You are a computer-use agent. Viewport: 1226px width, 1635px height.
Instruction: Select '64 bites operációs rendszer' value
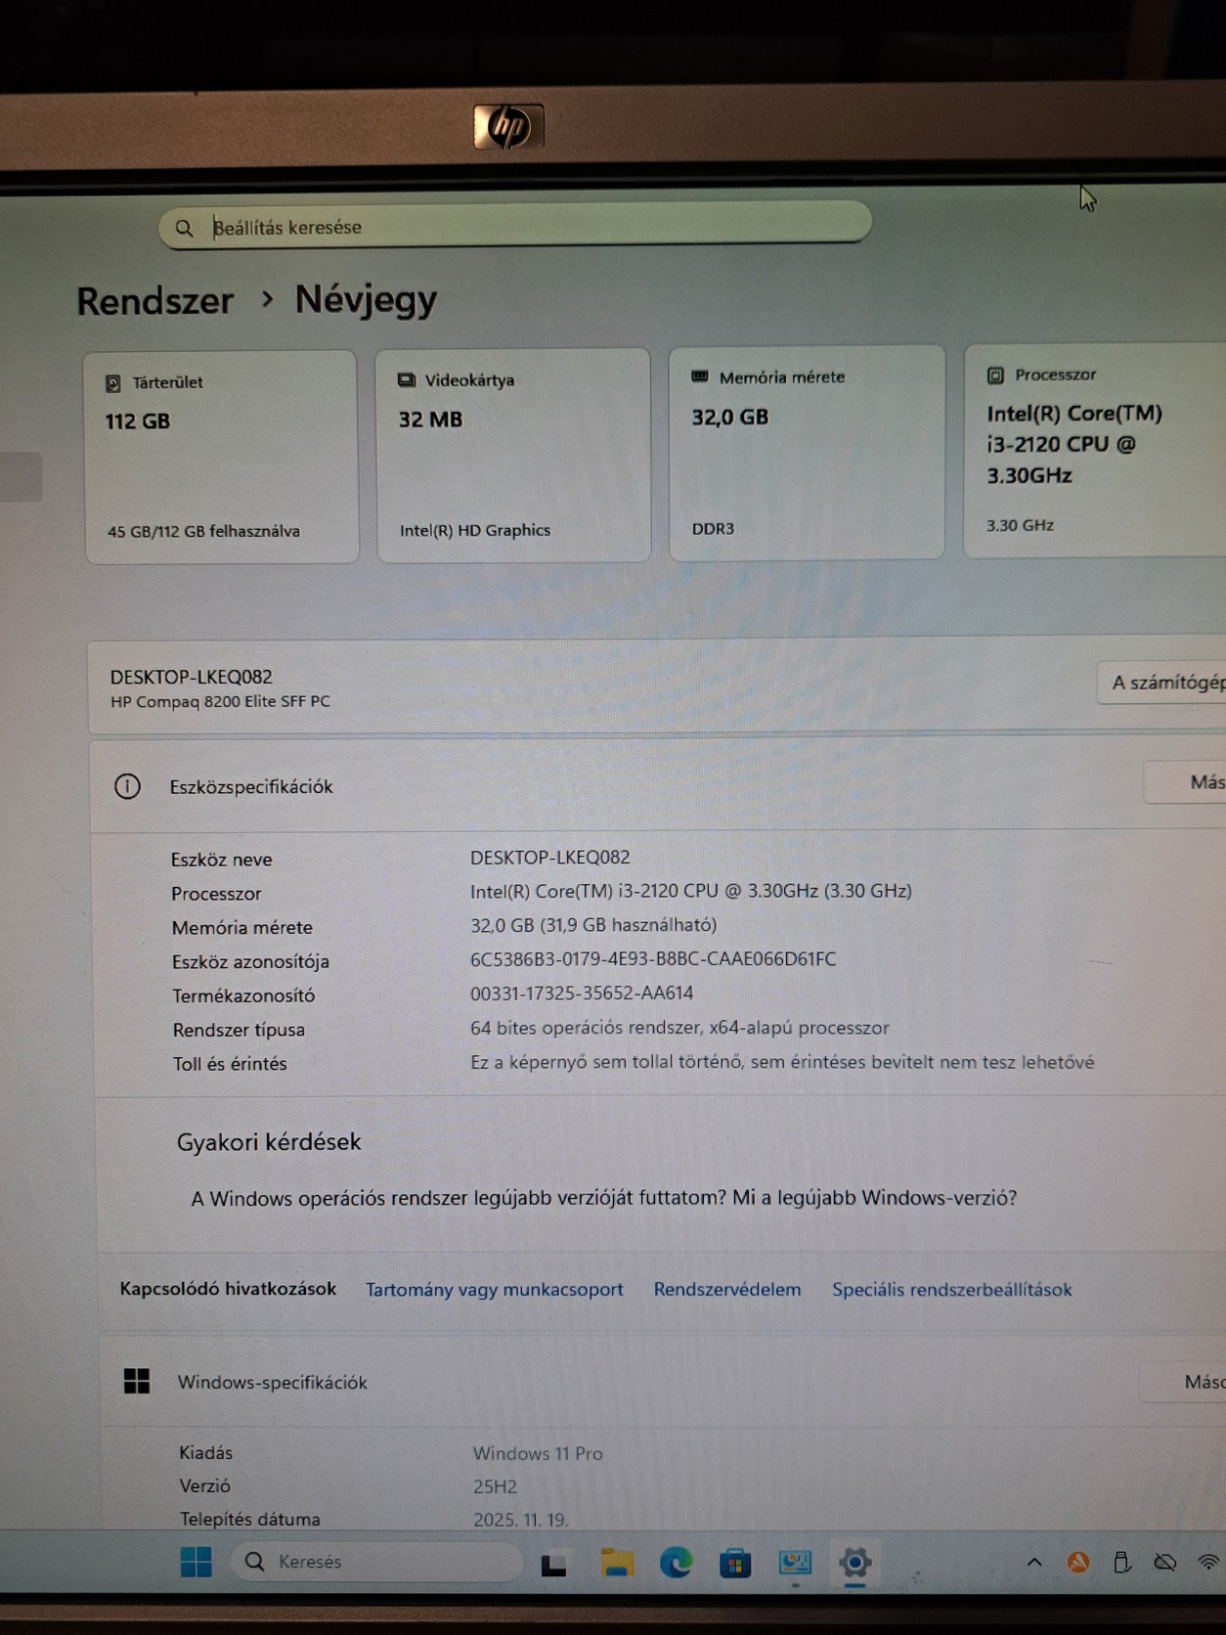tap(679, 1028)
